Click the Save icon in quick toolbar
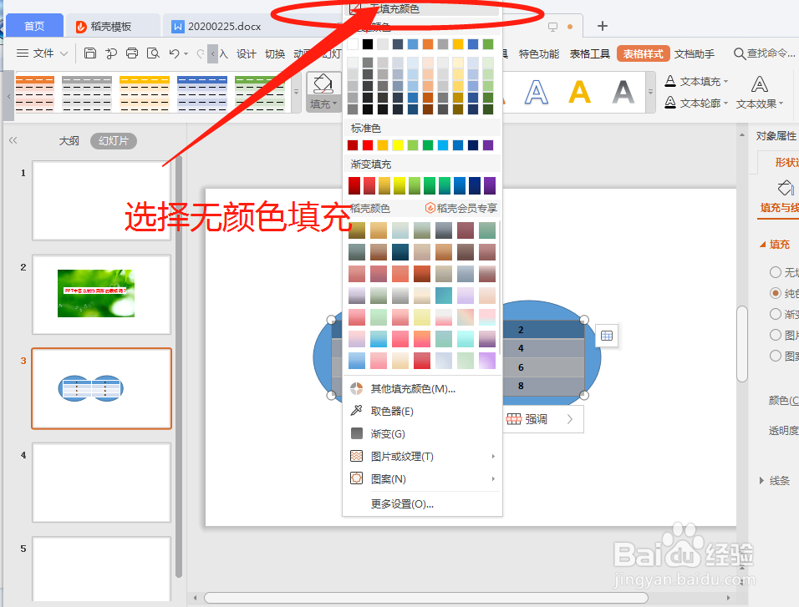Image resolution: width=799 pixels, height=607 pixels. click(90, 53)
